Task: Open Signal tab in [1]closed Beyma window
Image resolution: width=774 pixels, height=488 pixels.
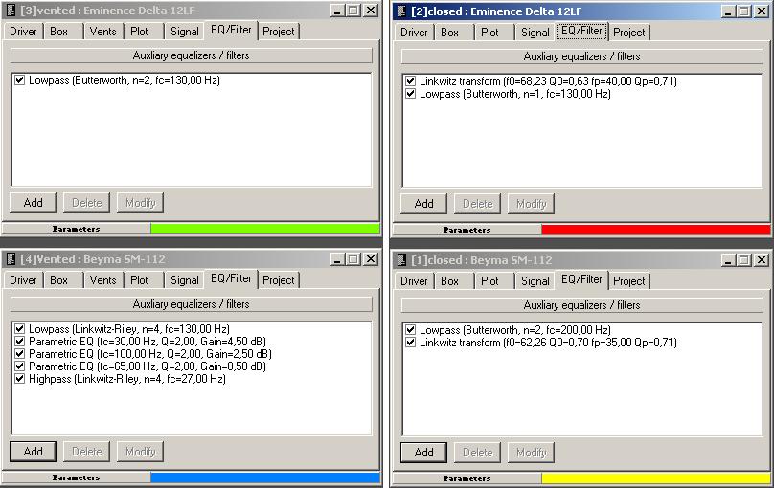Action: tap(535, 281)
